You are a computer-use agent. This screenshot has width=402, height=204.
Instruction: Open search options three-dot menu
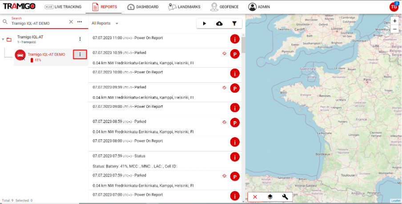point(80,22)
